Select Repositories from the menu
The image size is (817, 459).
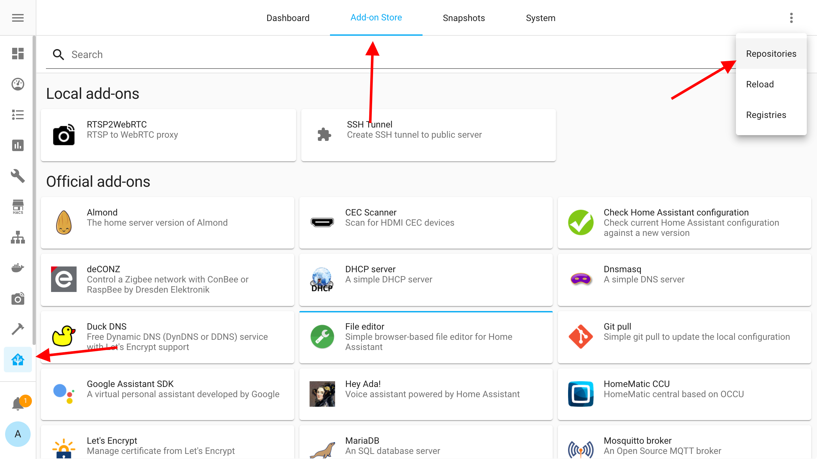tap(771, 54)
